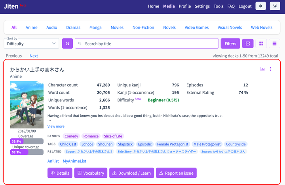
Task: Click the search magnifier icon
Action: click(80, 44)
